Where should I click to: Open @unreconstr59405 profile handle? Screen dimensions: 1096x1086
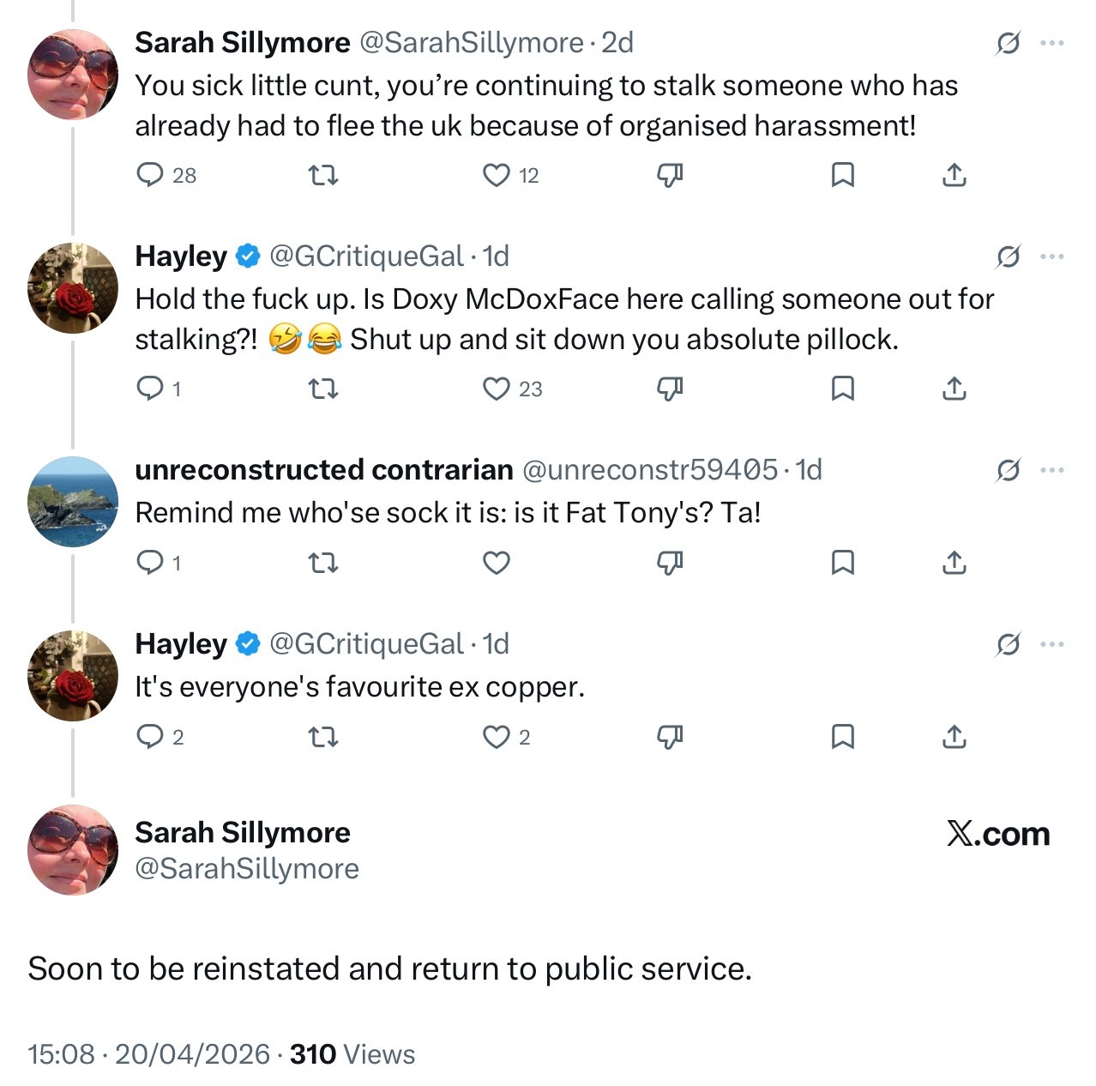(649, 470)
